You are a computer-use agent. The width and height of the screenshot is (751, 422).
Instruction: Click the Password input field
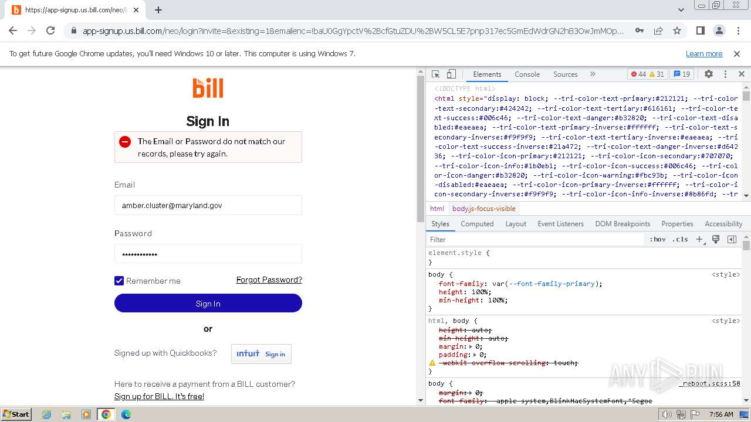tap(208, 254)
